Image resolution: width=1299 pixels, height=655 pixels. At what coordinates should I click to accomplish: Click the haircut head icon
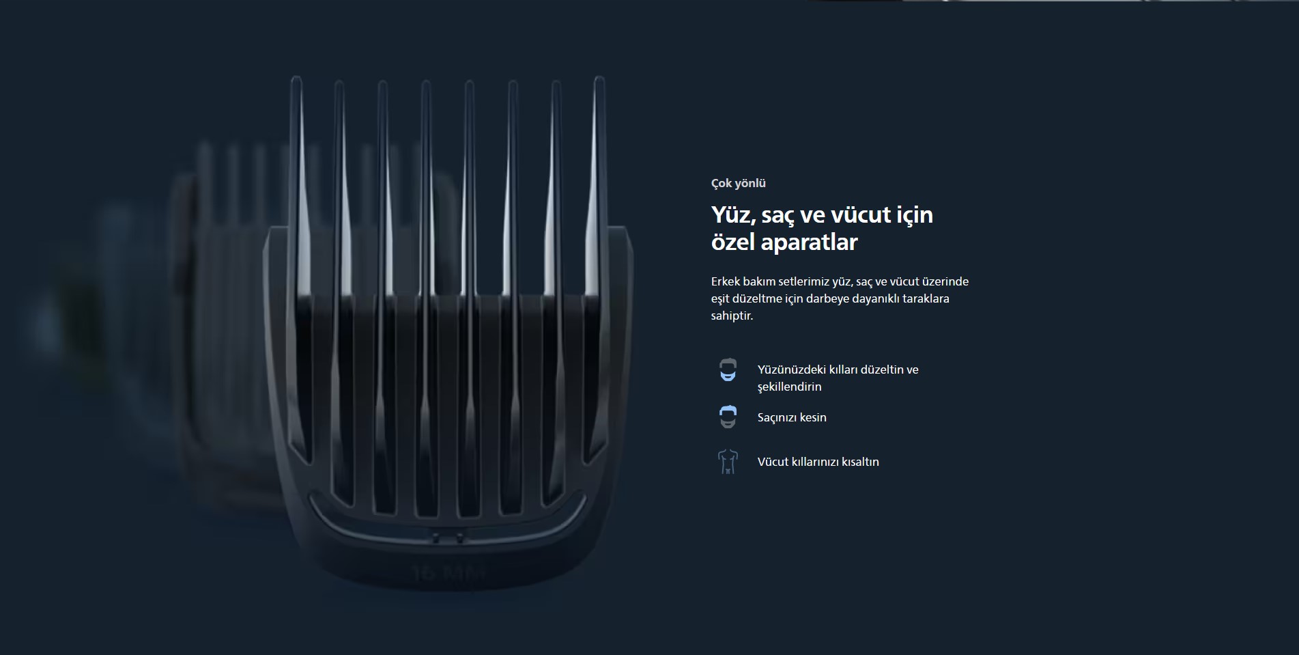click(728, 417)
